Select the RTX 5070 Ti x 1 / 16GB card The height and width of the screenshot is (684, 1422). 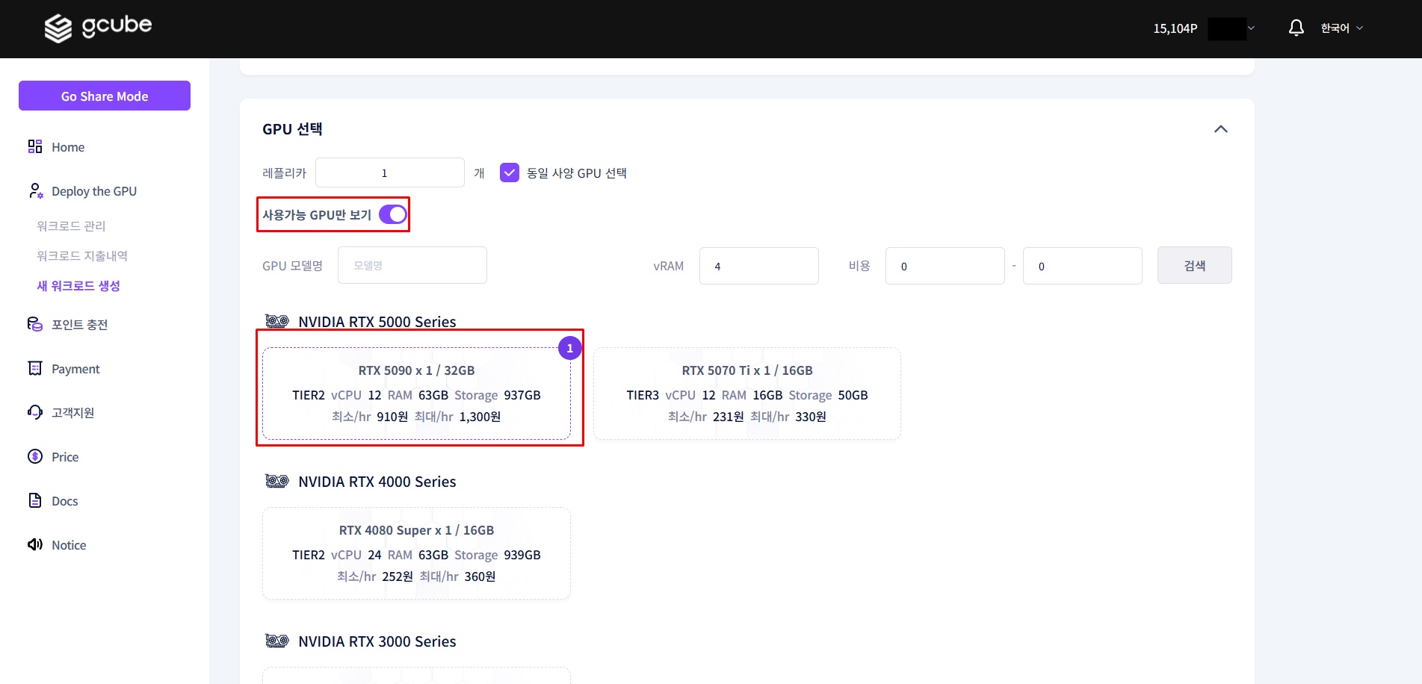click(x=747, y=394)
